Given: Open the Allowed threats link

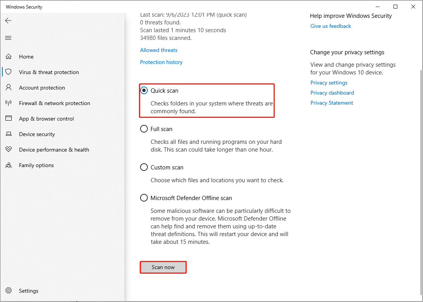Looking at the screenshot, I should (159, 50).
